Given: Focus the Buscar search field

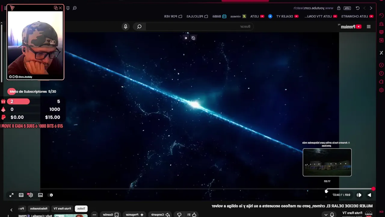Looking at the screenshot, I should (x=200, y=27).
